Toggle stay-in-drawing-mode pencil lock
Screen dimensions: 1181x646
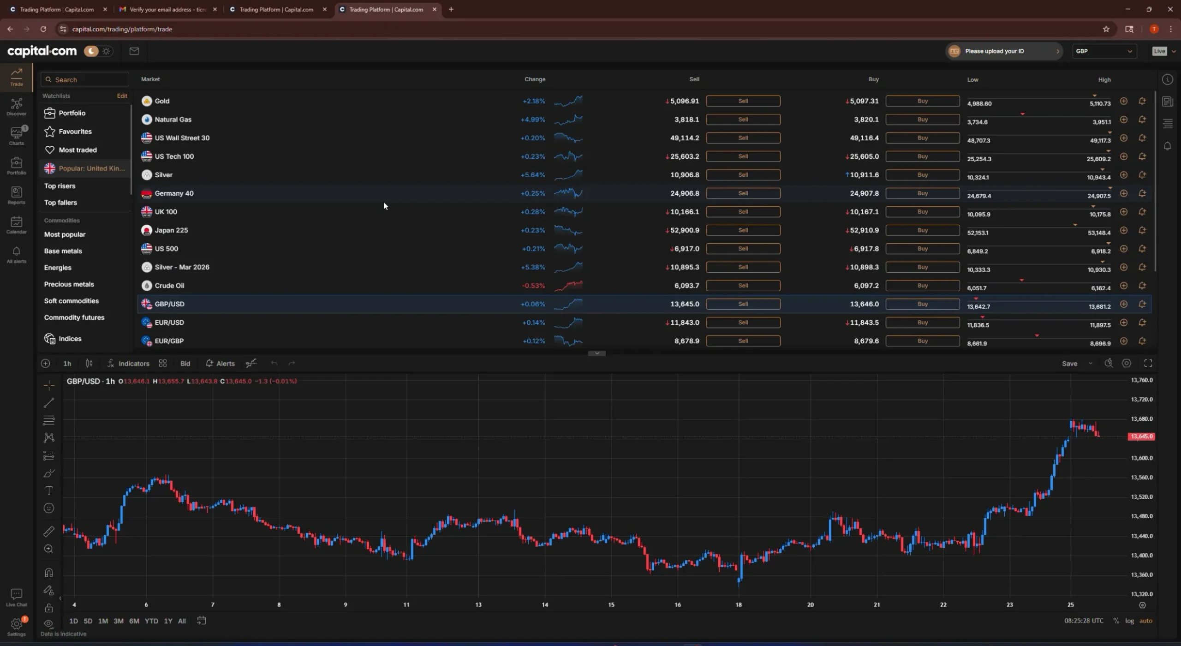49,590
